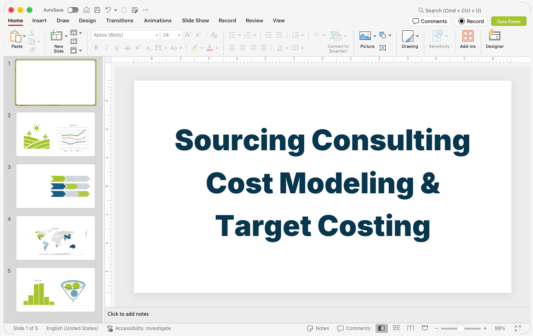This screenshot has height=336, width=533.
Task: Click the Guru Power green button
Action: pos(509,21)
